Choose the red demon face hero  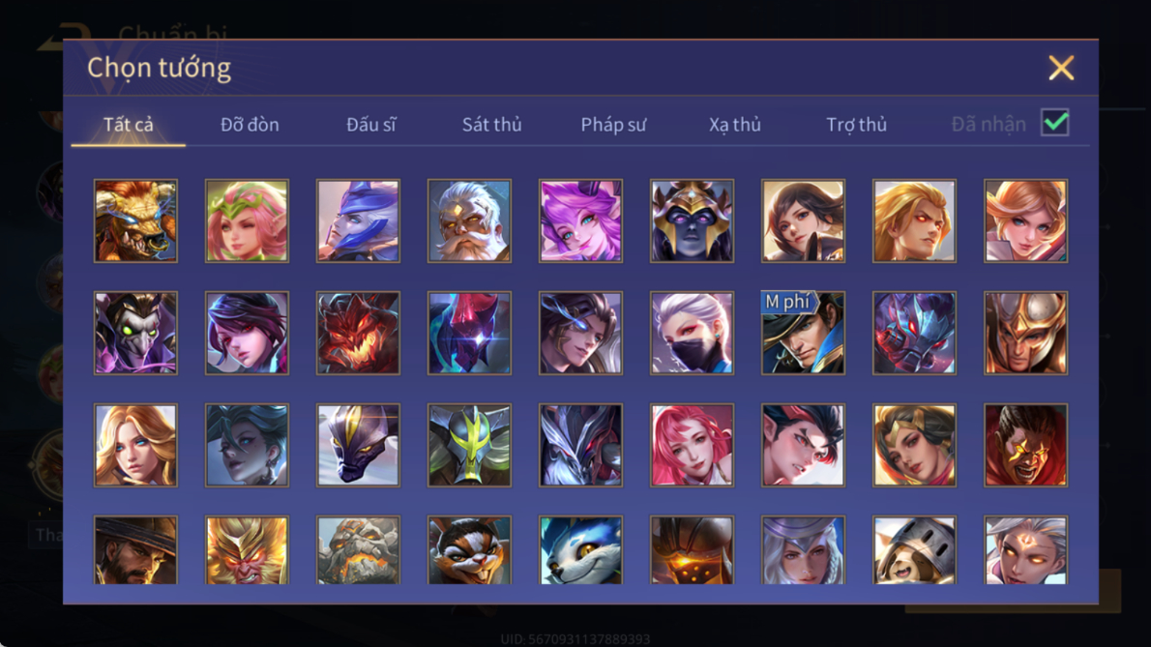(x=358, y=333)
